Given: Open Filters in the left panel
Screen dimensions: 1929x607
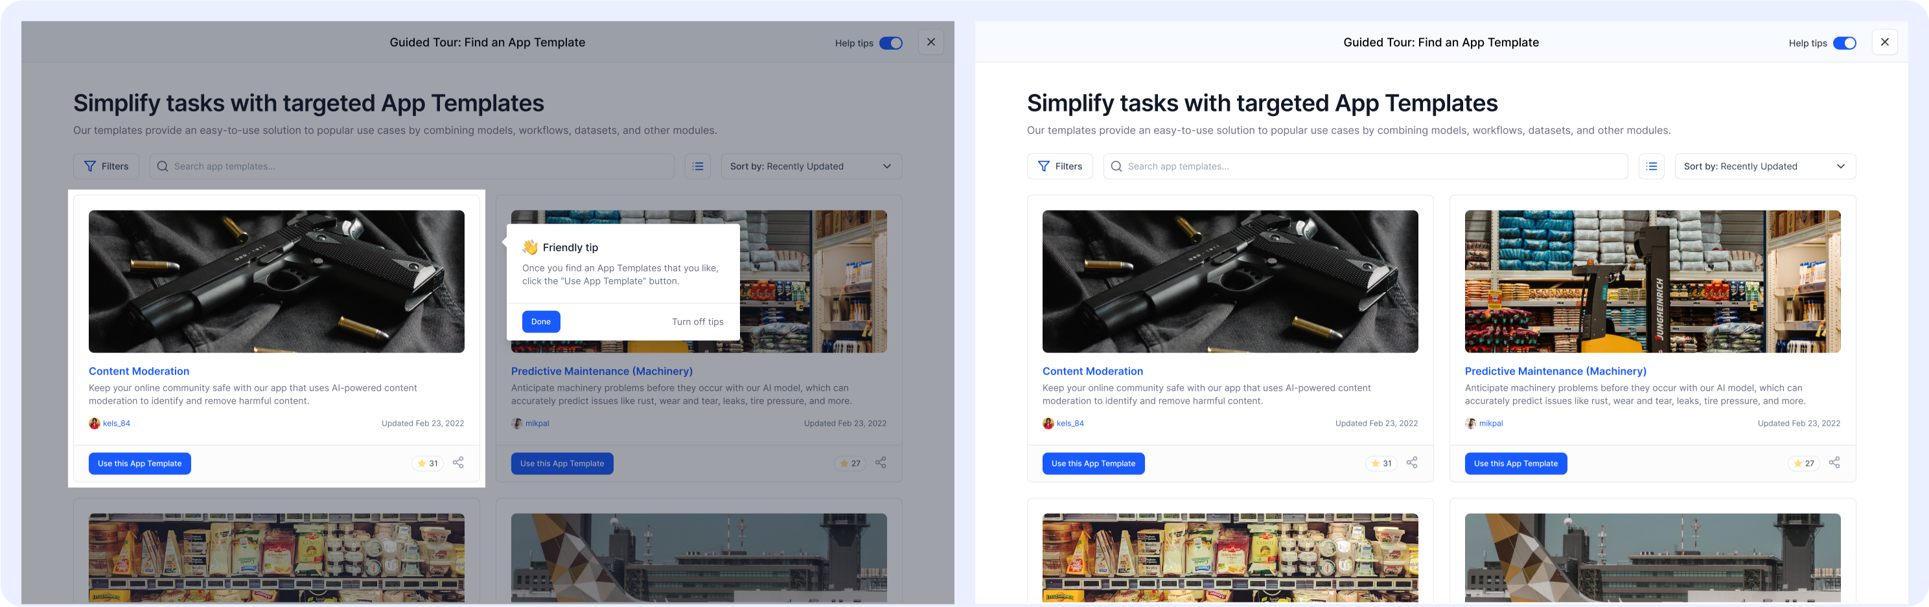Looking at the screenshot, I should click(106, 166).
